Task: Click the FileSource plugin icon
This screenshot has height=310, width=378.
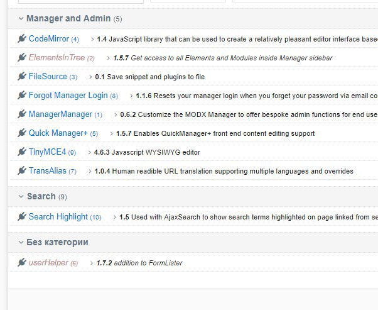Action: 22,77
